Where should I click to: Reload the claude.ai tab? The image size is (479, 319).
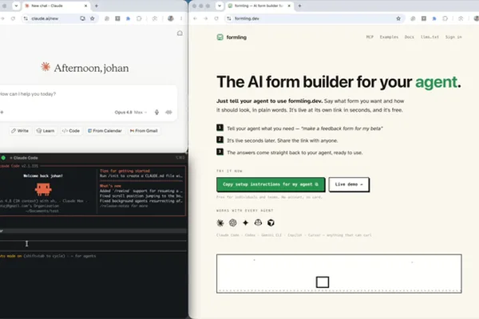tap(13, 18)
